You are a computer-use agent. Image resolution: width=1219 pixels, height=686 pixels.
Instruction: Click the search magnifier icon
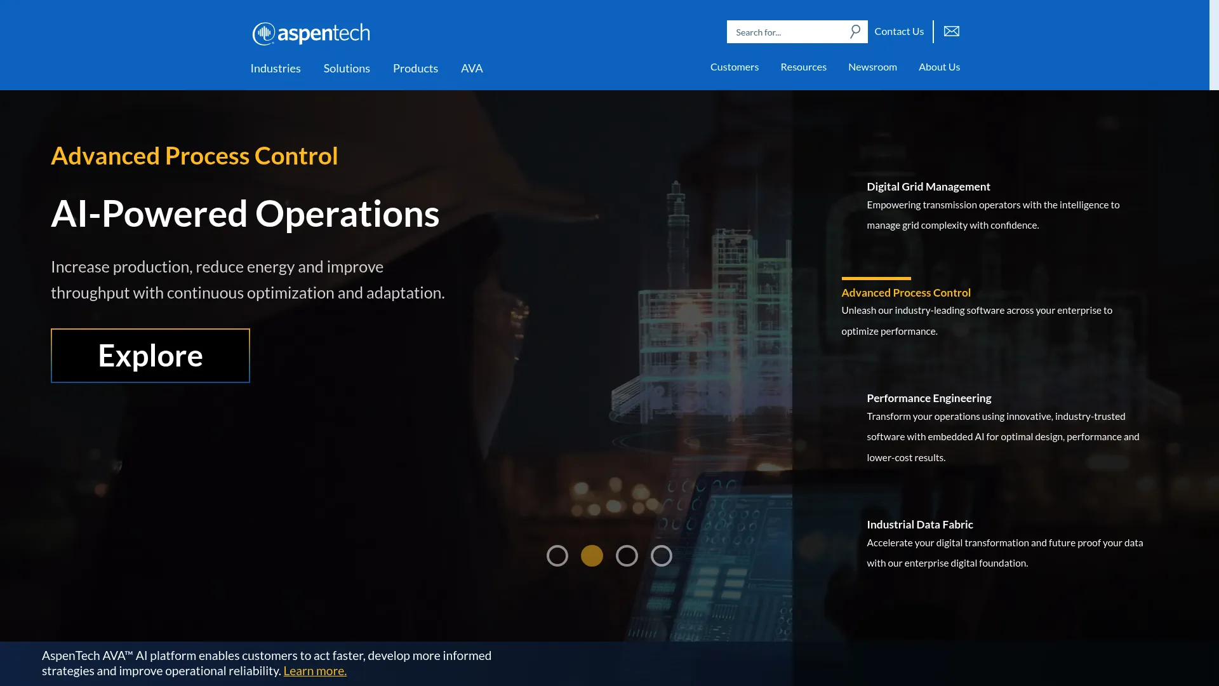[x=855, y=31]
